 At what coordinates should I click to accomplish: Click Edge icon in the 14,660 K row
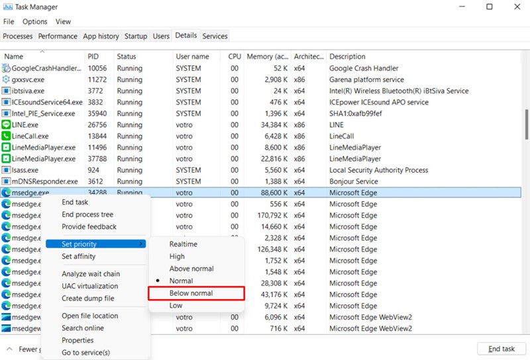point(6,226)
